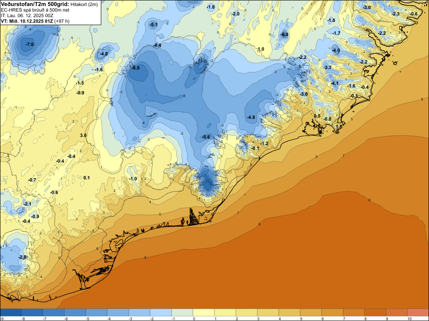Screen dimensions: 429x321
Task: Click the legend tick label '0'
Action: (194, 318)
